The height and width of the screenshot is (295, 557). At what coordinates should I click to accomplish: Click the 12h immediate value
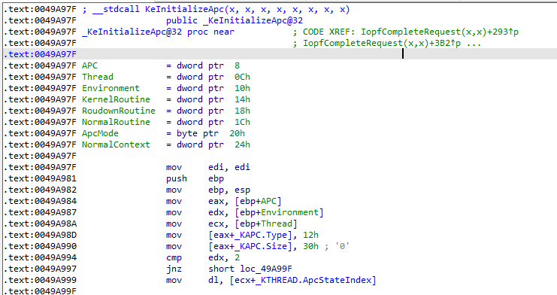click(311, 236)
